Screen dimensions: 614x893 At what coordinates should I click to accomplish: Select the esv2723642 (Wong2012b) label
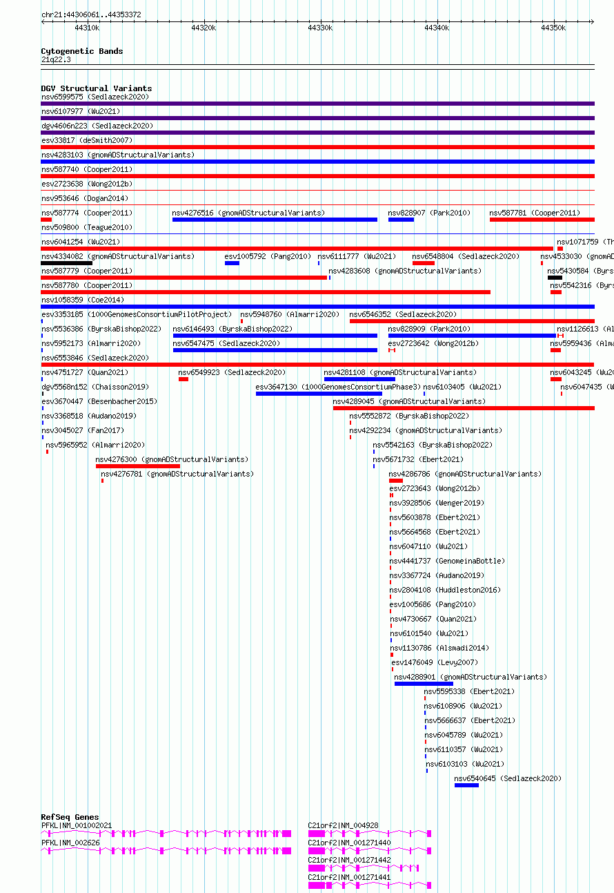coord(433,343)
